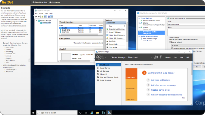The image size is (205, 115).
Task: Click the Inspect Disk icon in Actions pane
Action: 107,44
